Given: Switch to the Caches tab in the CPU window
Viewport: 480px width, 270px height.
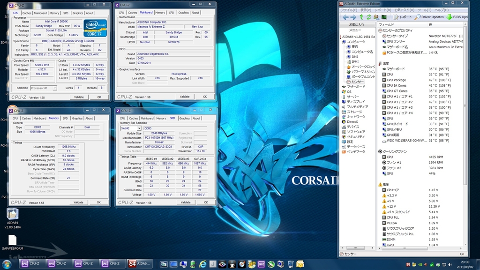Looking at the screenshot, I should coord(27,13).
